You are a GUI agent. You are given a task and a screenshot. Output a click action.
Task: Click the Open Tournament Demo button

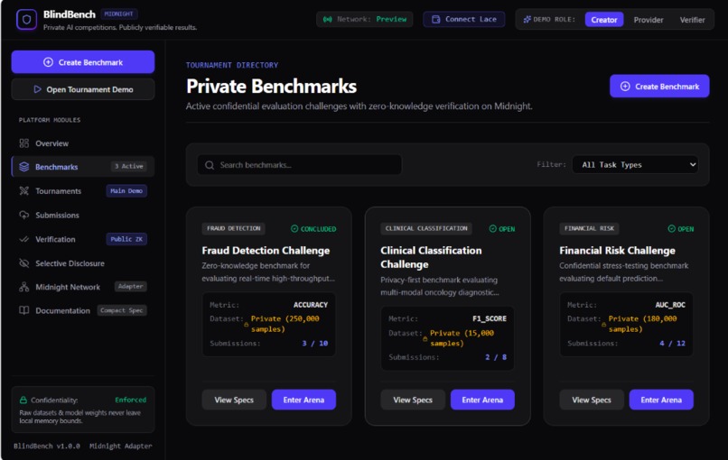click(83, 89)
